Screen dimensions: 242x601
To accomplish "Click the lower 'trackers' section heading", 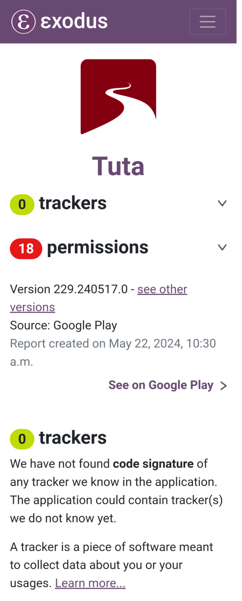I will [x=73, y=438].
